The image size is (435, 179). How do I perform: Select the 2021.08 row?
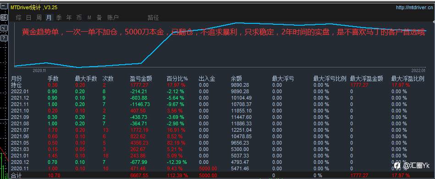coord(217,123)
